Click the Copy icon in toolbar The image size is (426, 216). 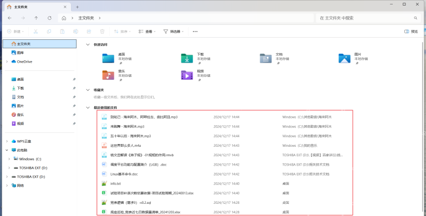[x=49, y=32]
